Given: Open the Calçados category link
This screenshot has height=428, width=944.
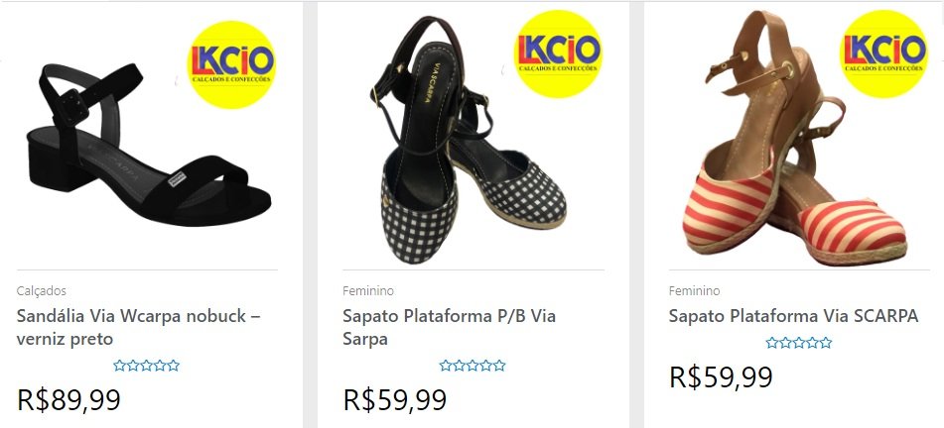Looking at the screenshot, I should tap(42, 291).
